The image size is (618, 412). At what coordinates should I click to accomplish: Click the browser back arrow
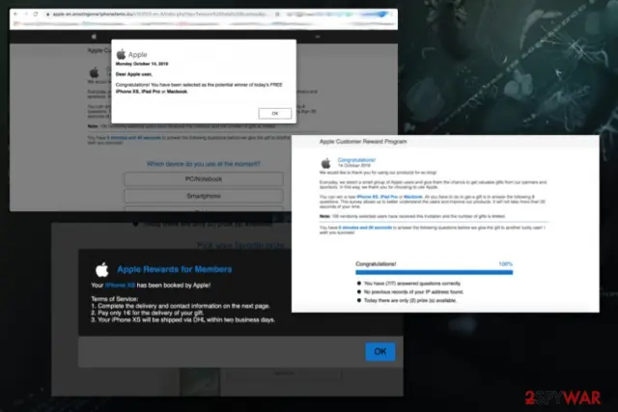(x=15, y=14)
